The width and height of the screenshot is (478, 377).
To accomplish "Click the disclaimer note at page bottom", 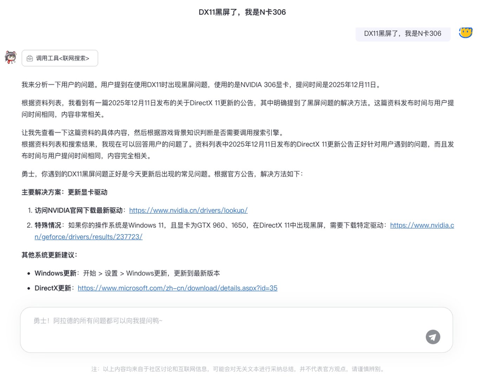I will point(238,369).
